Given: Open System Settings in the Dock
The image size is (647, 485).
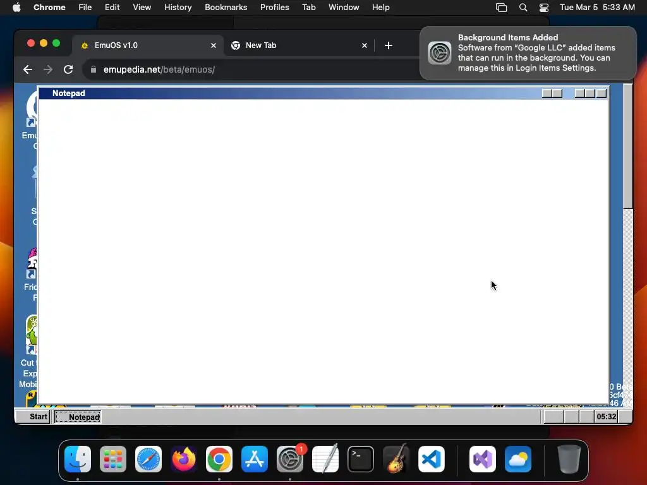Looking at the screenshot, I should coord(290,459).
